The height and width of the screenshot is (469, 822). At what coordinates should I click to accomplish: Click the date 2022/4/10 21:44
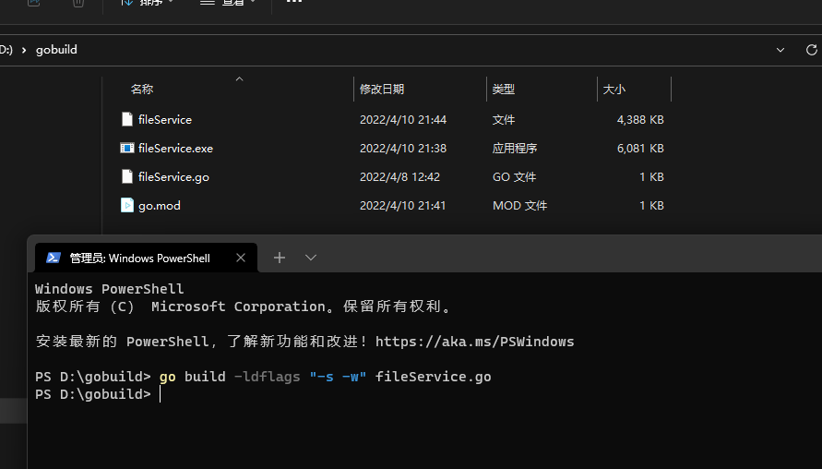tap(403, 120)
